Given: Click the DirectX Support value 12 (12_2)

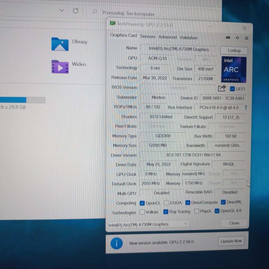Looking at the screenshot, I should click(x=231, y=117).
